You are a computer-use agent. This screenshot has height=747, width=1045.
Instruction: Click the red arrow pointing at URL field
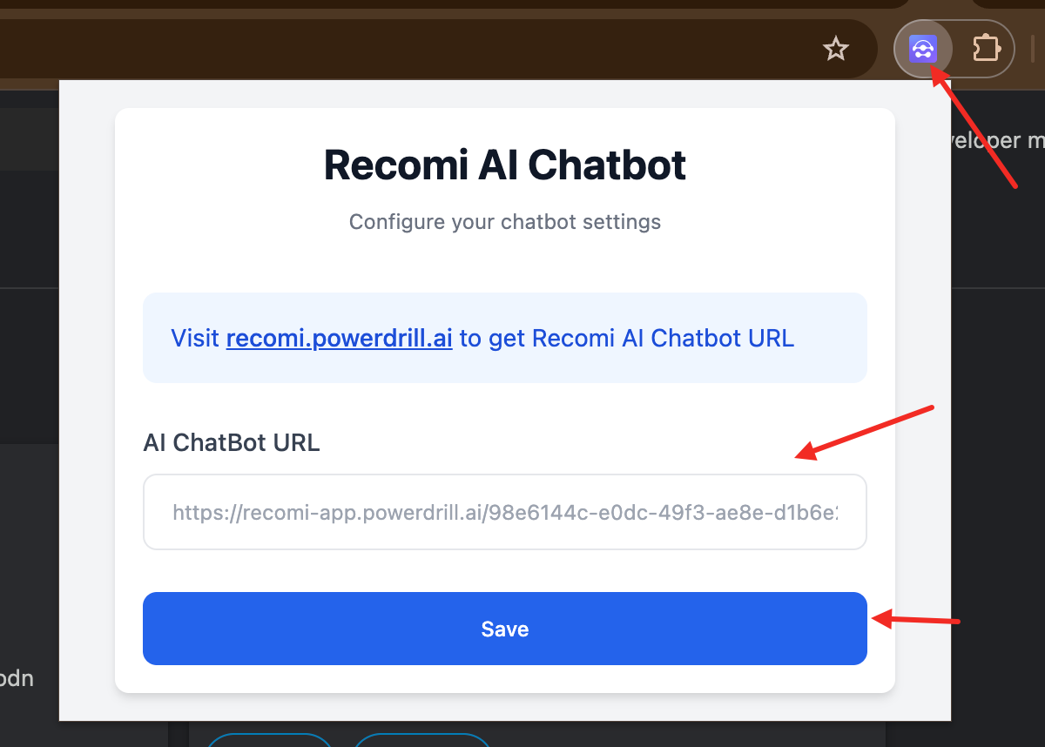click(866, 432)
